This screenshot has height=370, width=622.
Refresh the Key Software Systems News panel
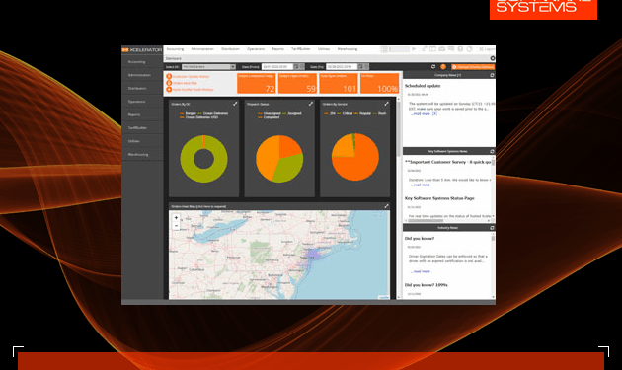(492, 151)
